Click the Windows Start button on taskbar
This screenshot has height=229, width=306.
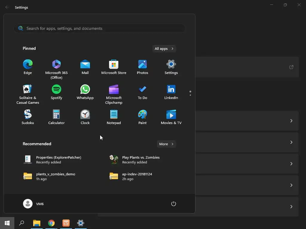tap(7, 223)
